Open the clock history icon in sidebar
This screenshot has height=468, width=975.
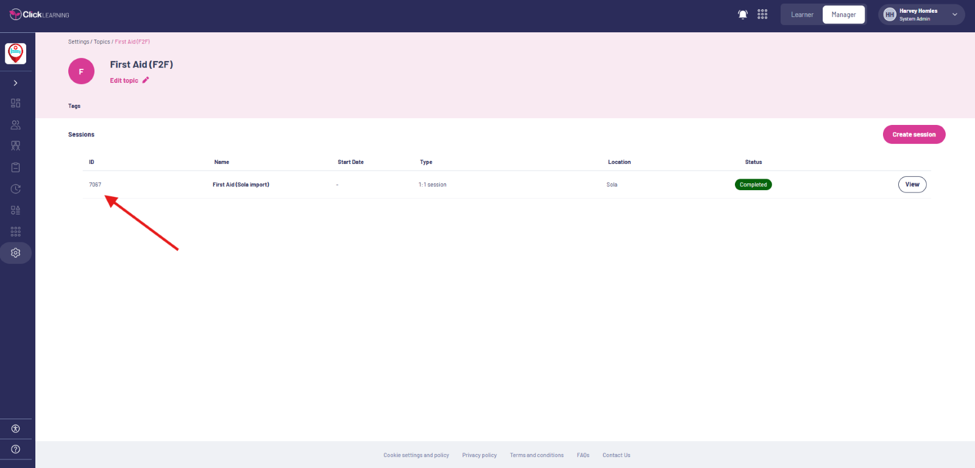(16, 189)
